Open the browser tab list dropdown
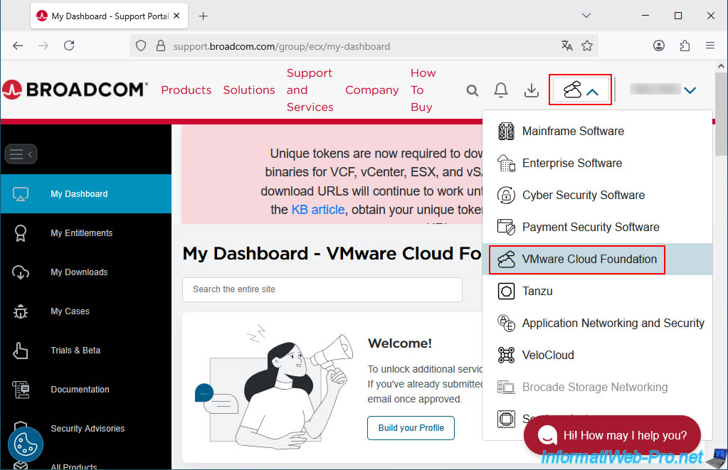Screen dimensions: 728x470 click(586, 16)
